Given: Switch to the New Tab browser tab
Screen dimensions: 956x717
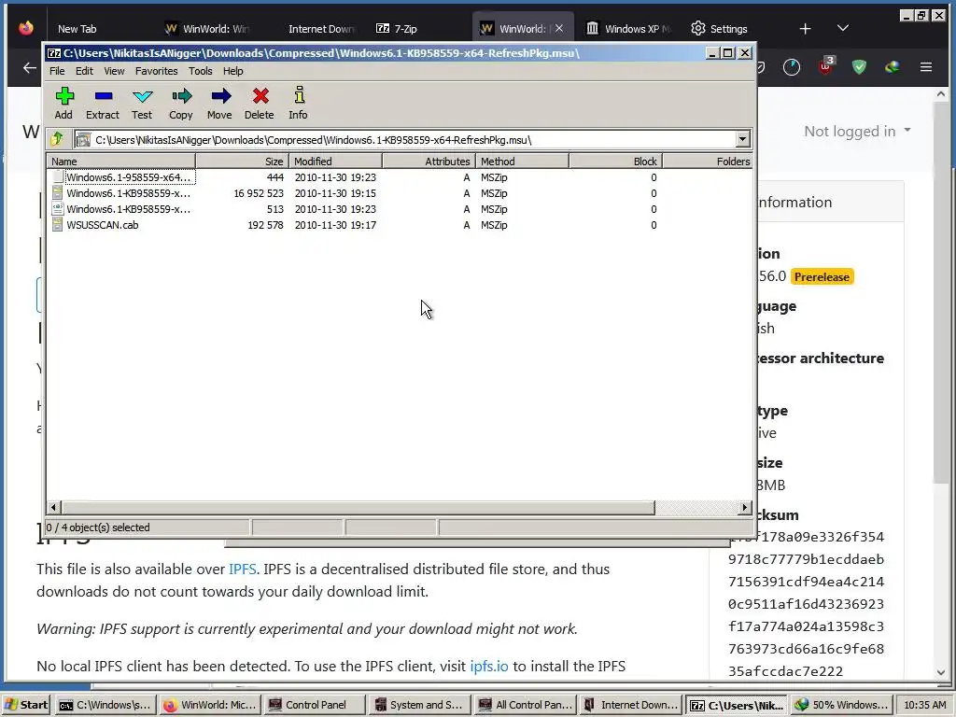Looking at the screenshot, I should pos(77,29).
